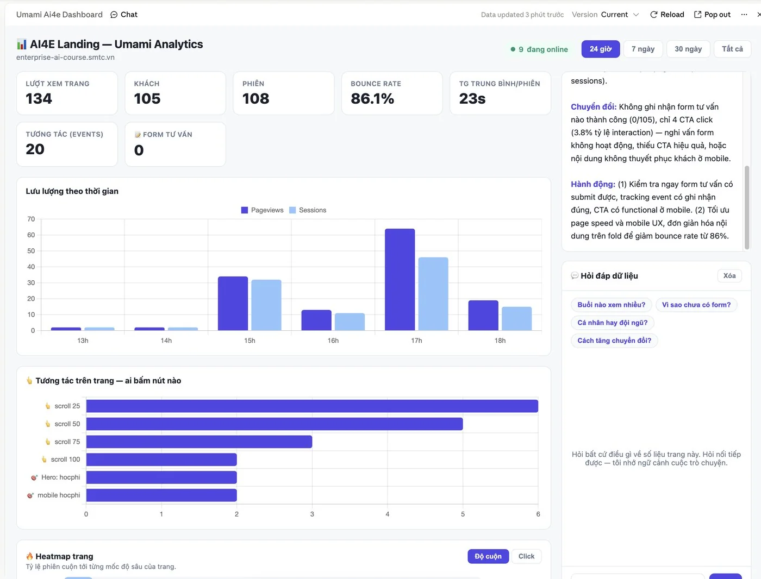Toggle the Pageviews series in the legend

pos(263,210)
